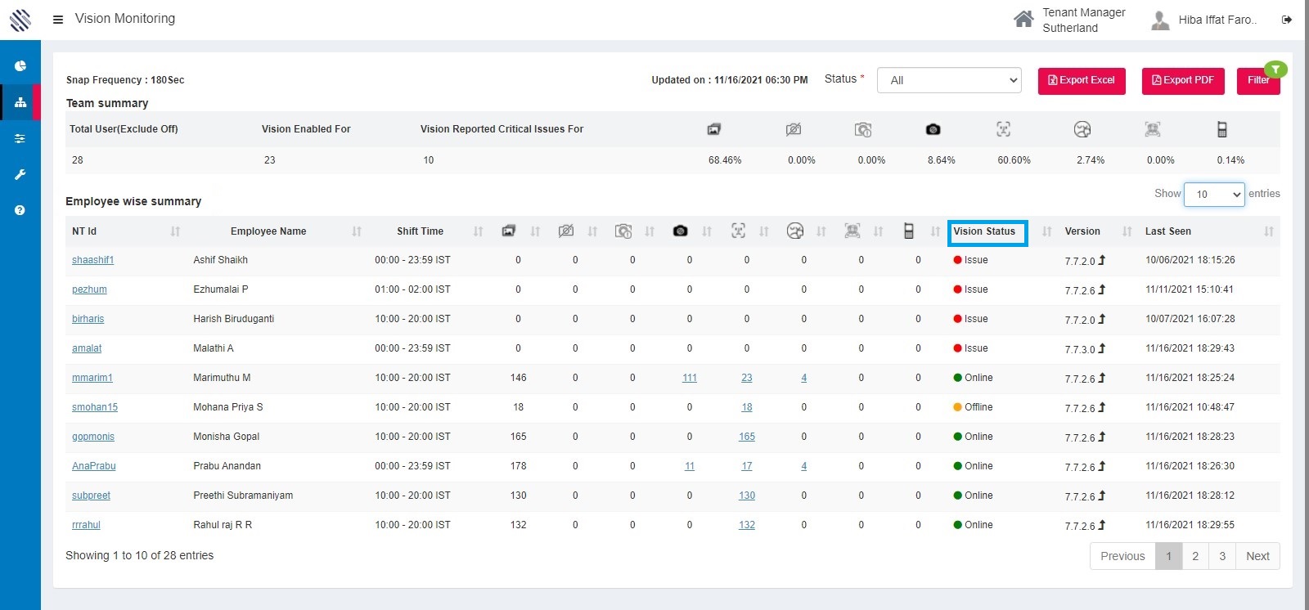Open NT Id link shaashif1
Image resolution: width=1309 pixels, height=610 pixels.
pos(92,260)
